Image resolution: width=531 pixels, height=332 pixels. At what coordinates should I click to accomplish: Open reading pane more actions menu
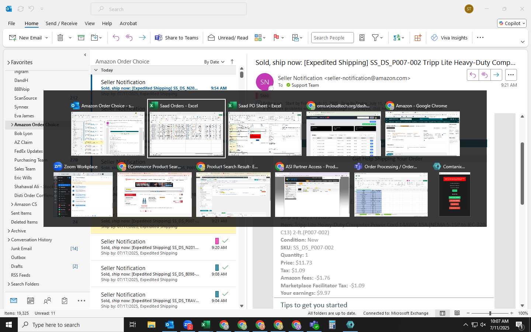tap(511, 75)
